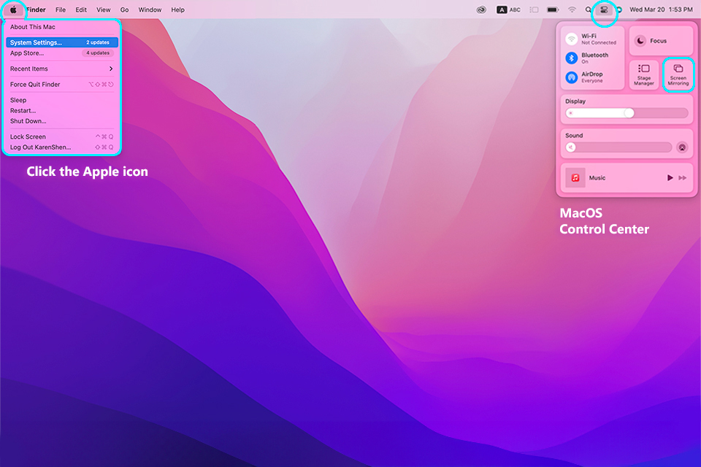
Task: Expand the Recent Items submenu
Action: point(61,69)
